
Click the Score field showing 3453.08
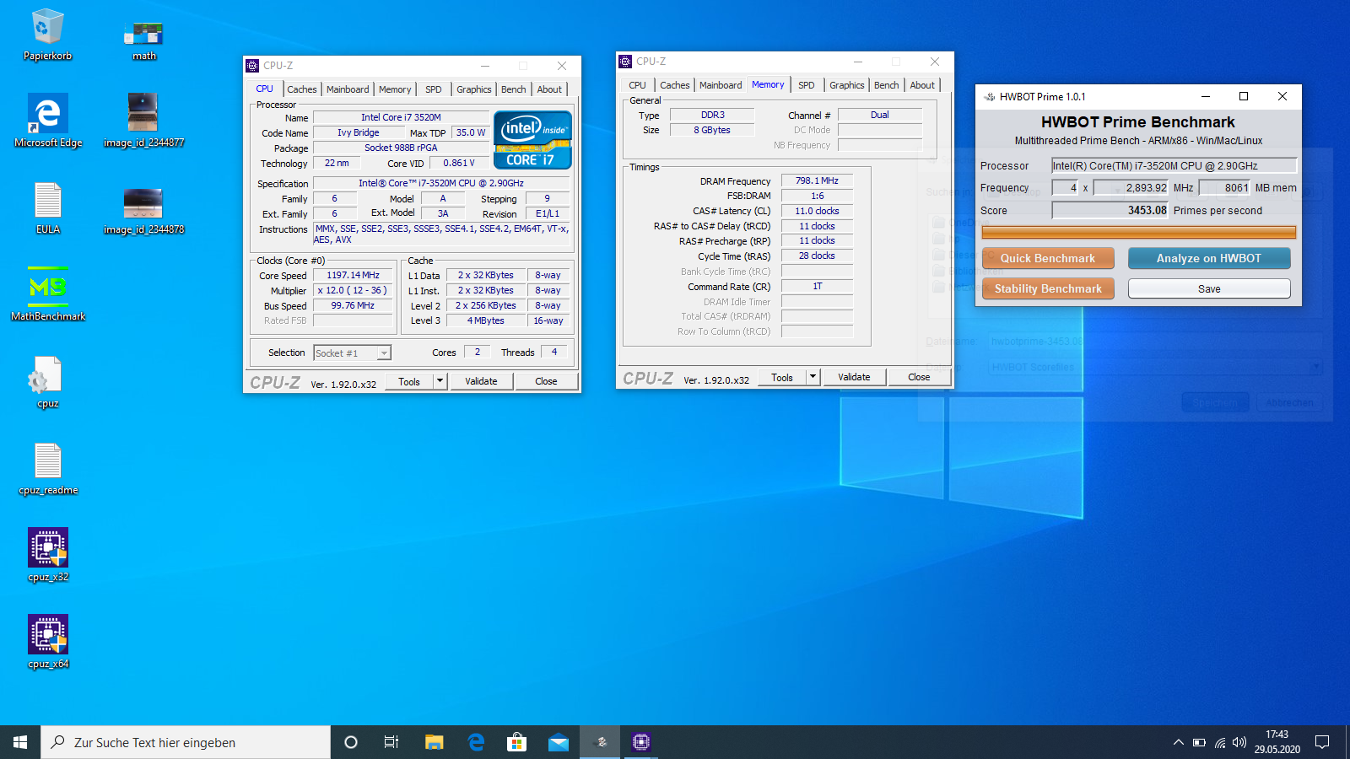1110,210
